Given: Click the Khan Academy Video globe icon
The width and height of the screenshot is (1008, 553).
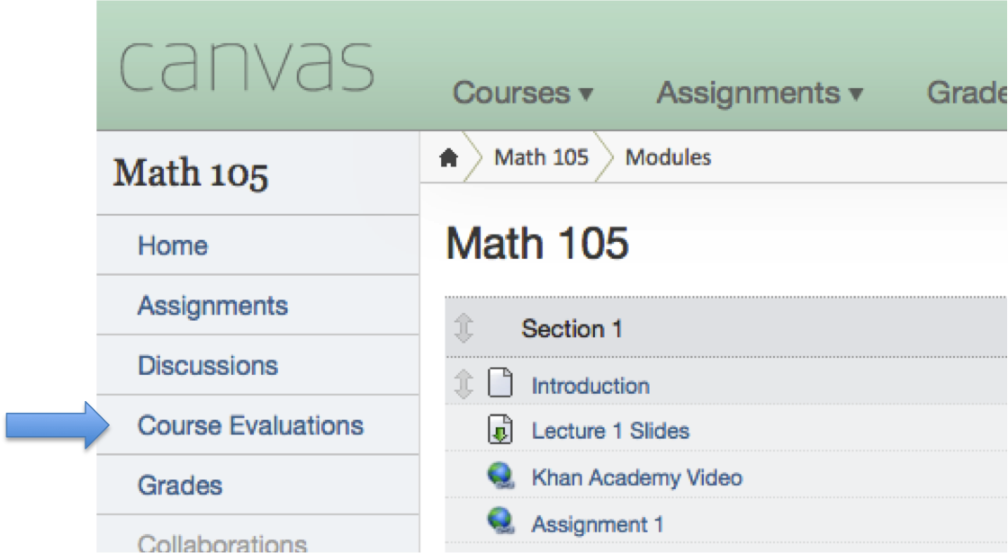Looking at the screenshot, I should tap(500, 476).
